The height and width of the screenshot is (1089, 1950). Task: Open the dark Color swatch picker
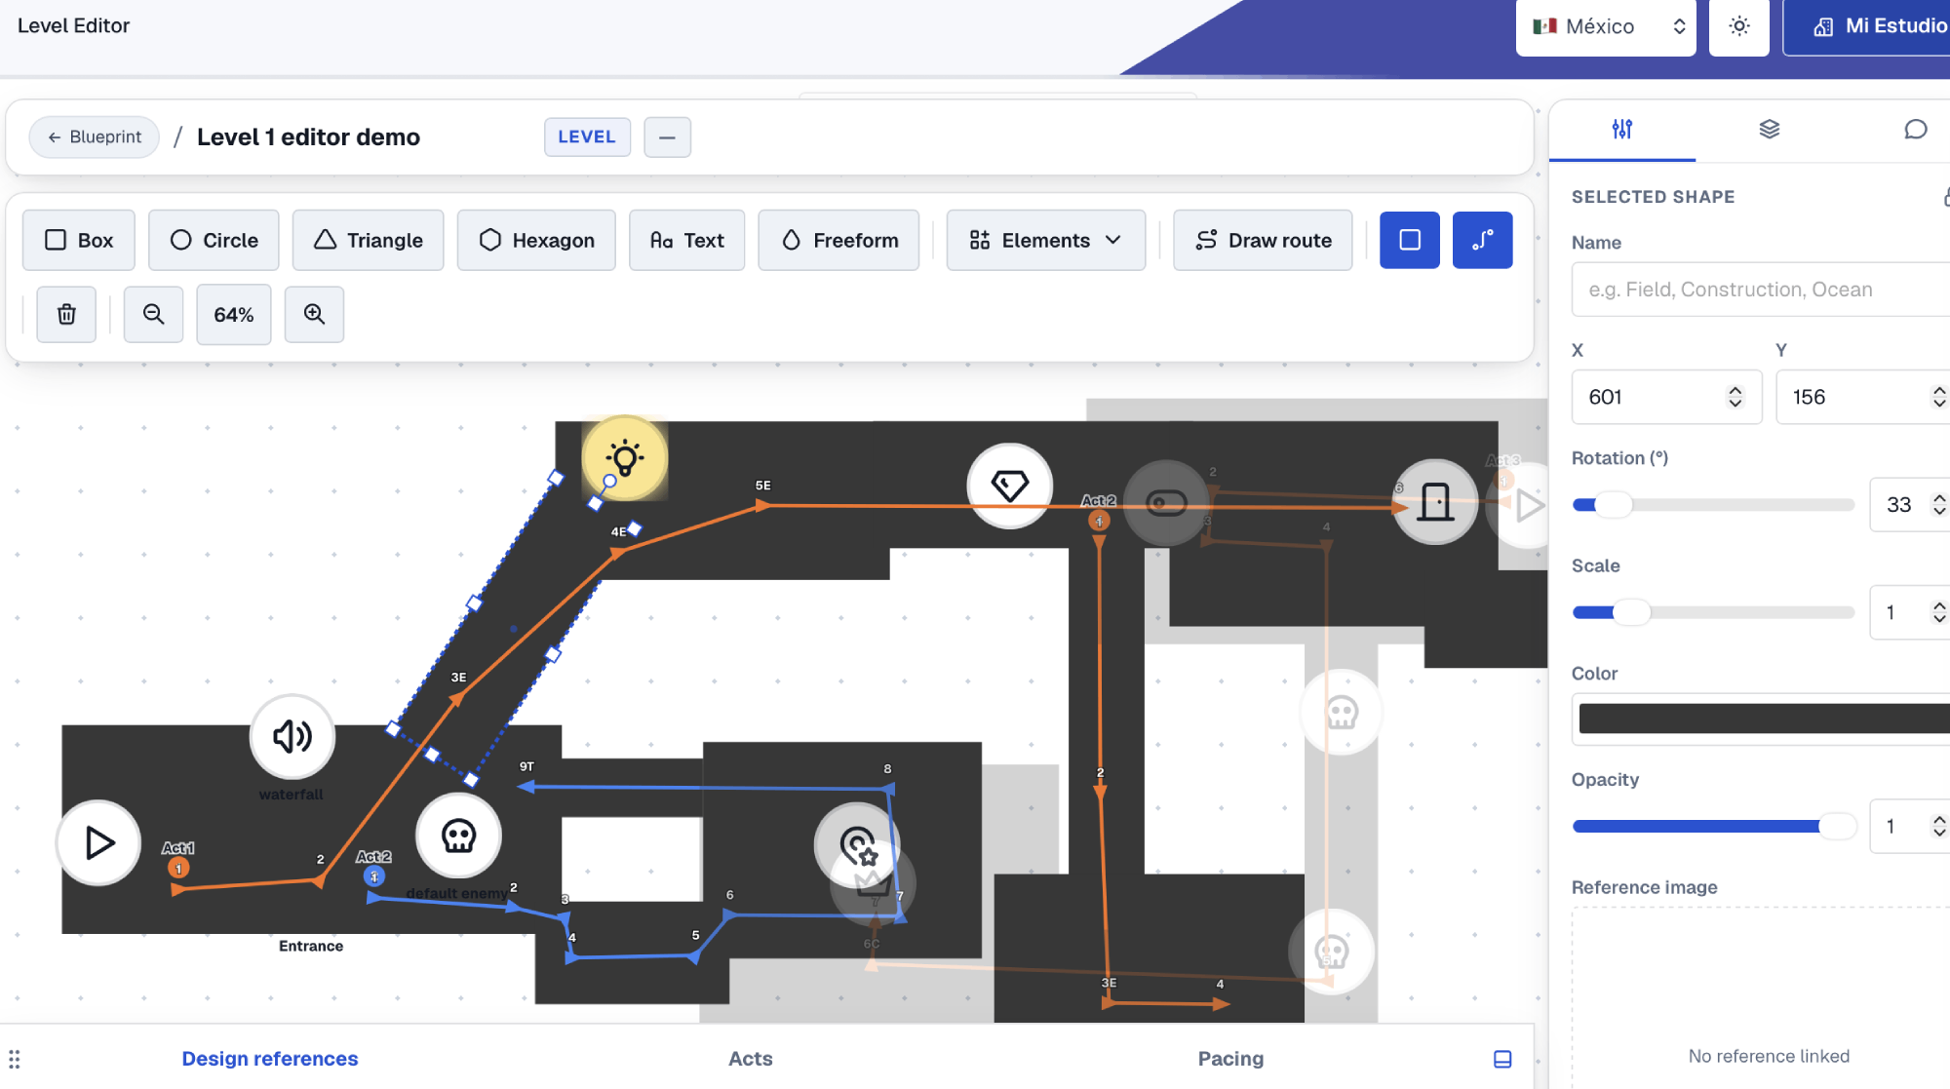(x=1763, y=720)
